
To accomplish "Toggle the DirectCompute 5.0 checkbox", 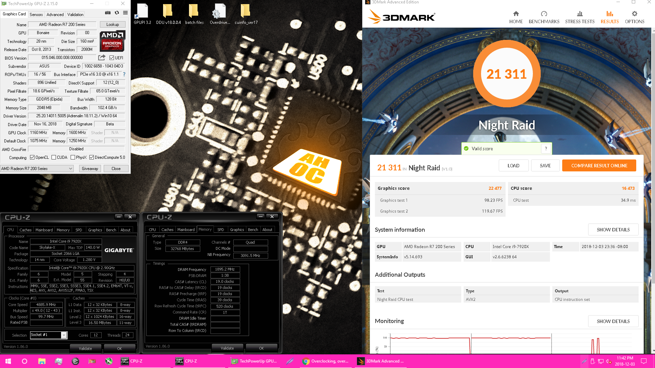I will pos(92,157).
